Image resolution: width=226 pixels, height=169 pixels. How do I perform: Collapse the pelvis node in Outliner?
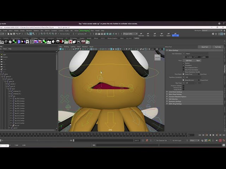click(x=1, y=74)
